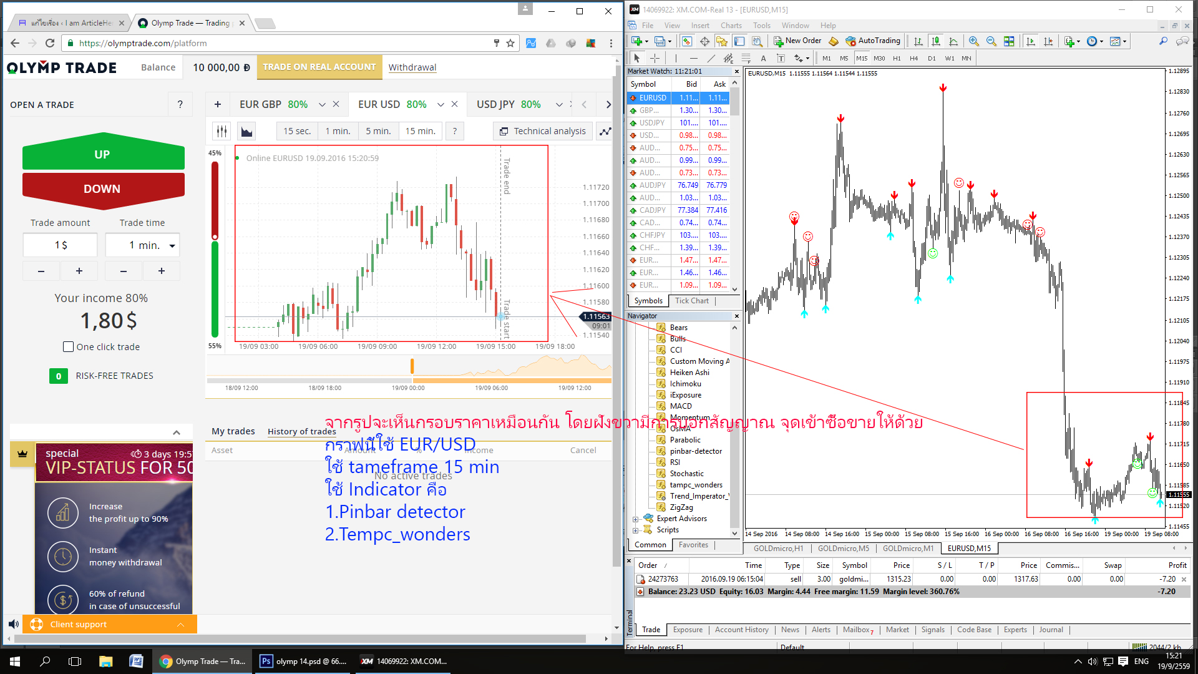
Task: Select pinbar-detector indicator in Navigator
Action: [695, 451]
